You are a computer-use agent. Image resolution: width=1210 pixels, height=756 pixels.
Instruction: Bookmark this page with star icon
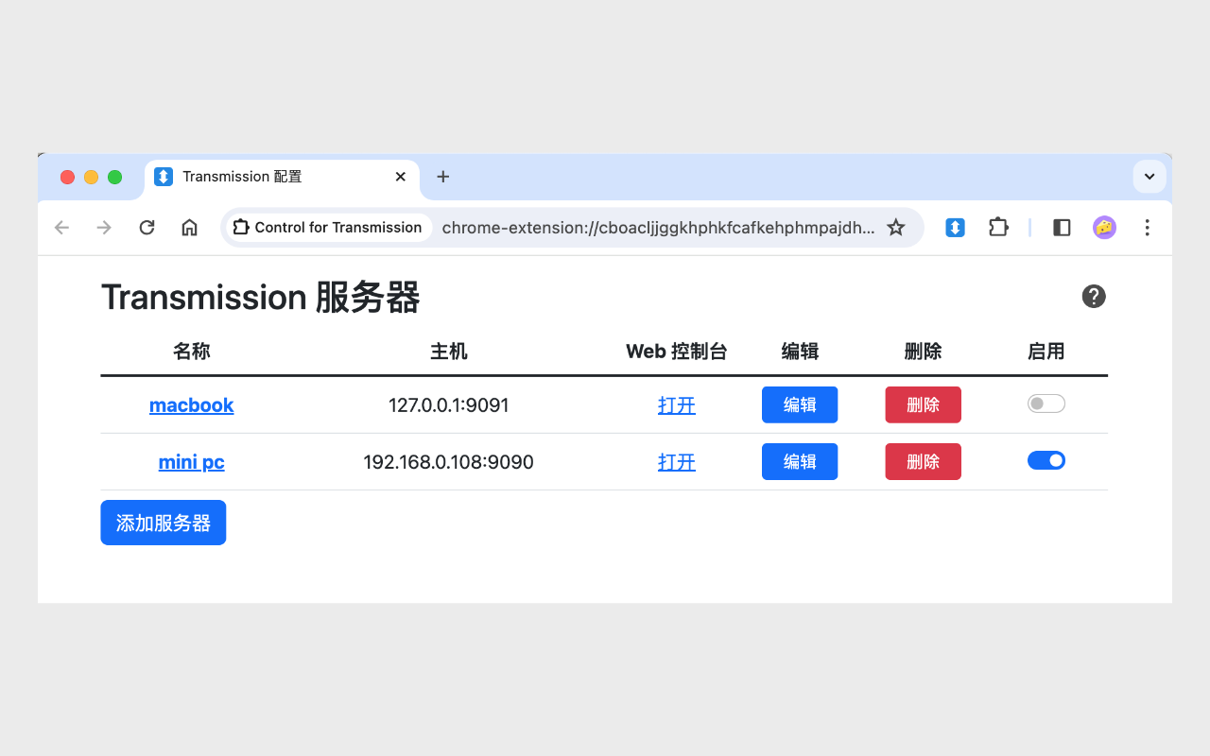coord(896,228)
